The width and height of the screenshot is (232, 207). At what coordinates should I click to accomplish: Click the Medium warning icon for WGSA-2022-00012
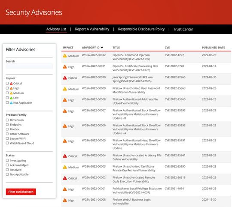click(65, 56)
